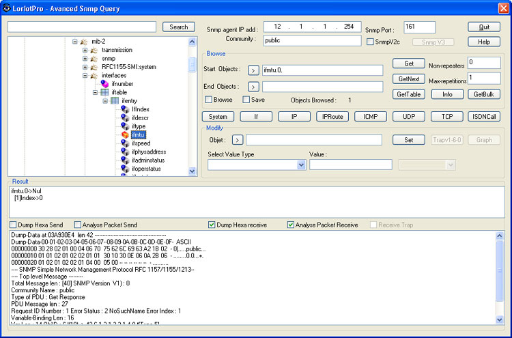The height and width of the screenshot is (338, 512).
Task: Click the RFC1155-SMI:system node icon
Action: pos(94,67)
